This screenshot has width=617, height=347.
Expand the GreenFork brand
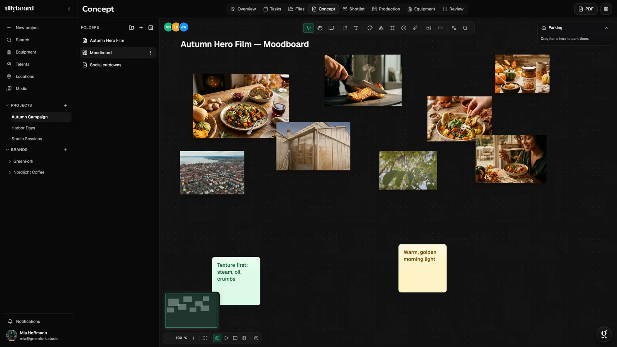(x=10, y=162)
